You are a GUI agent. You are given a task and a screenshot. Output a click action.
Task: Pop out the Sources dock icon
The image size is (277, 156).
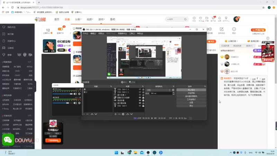143,86
